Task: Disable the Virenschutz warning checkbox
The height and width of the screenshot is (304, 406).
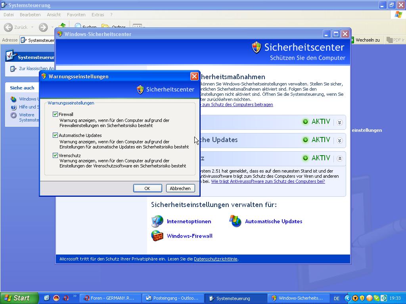Action: (55, 155)
